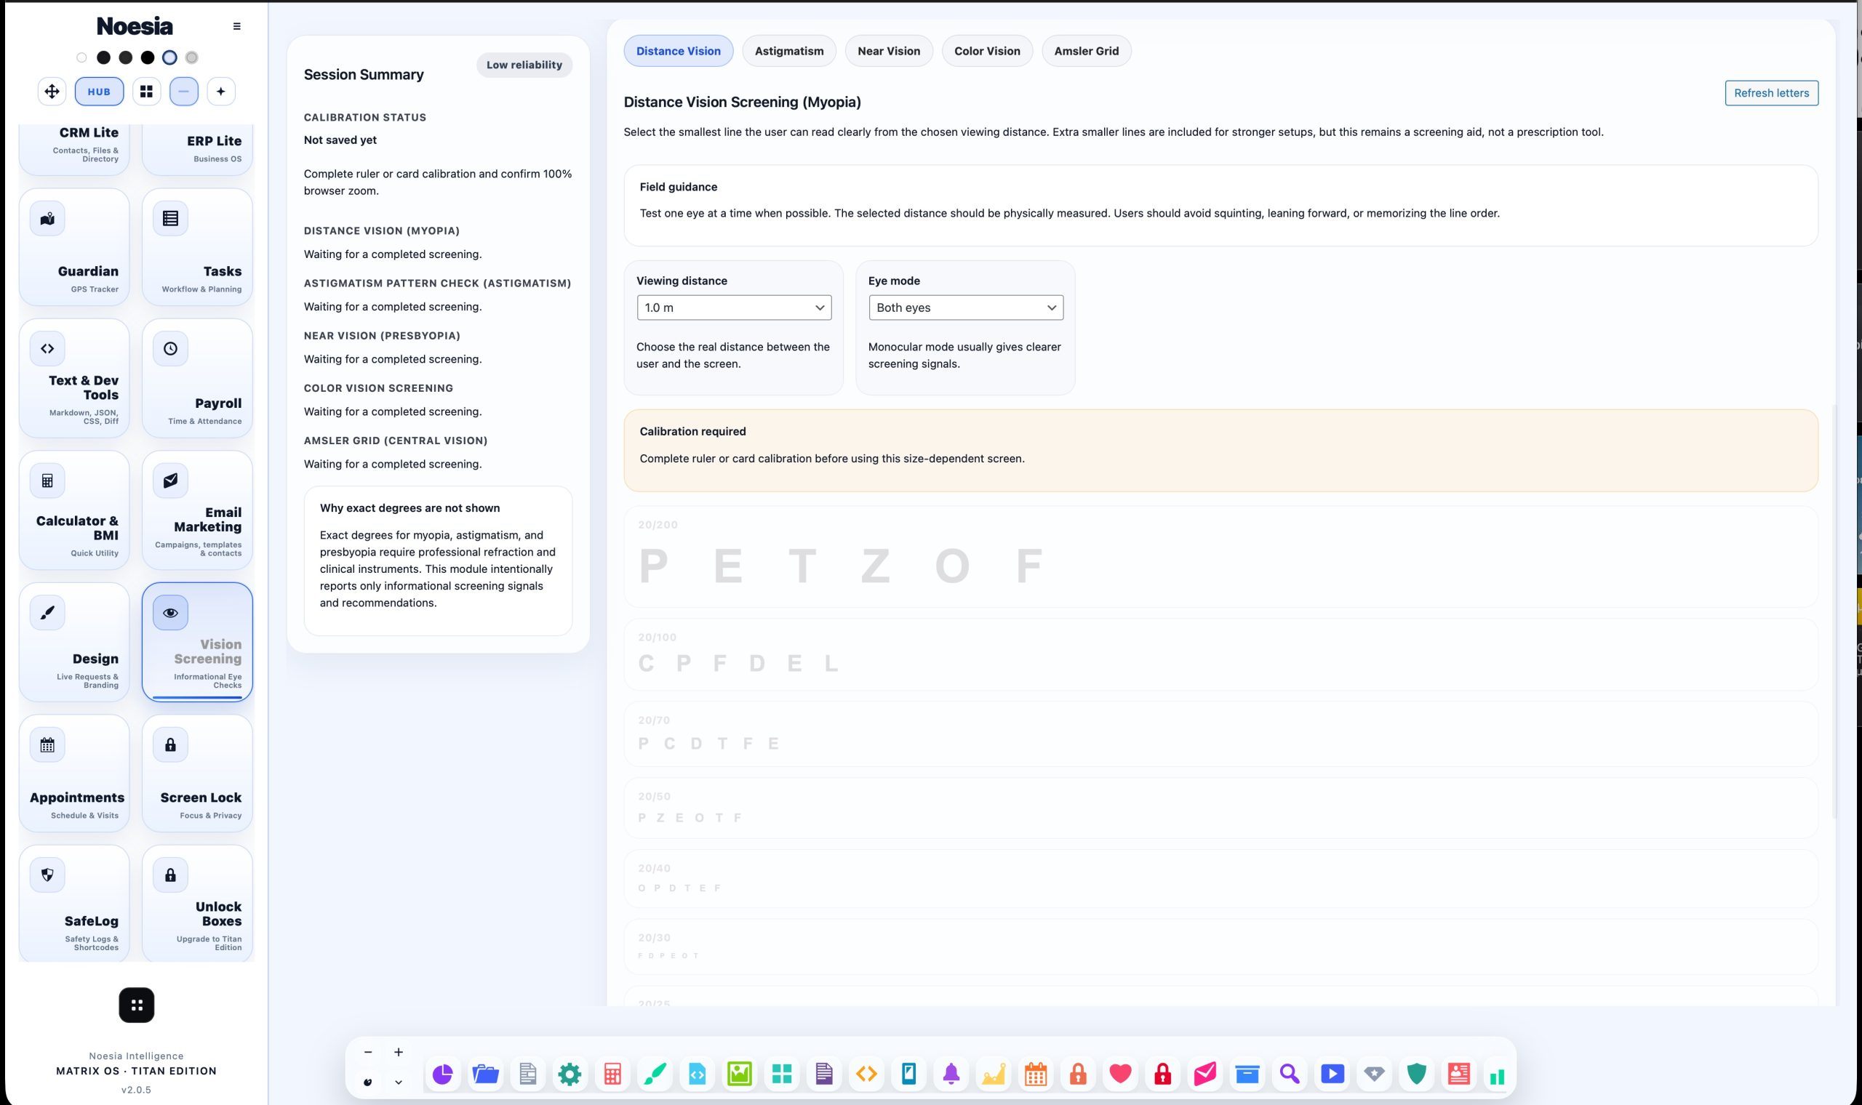Open the Payroll clock tile

tap(197, 378)
